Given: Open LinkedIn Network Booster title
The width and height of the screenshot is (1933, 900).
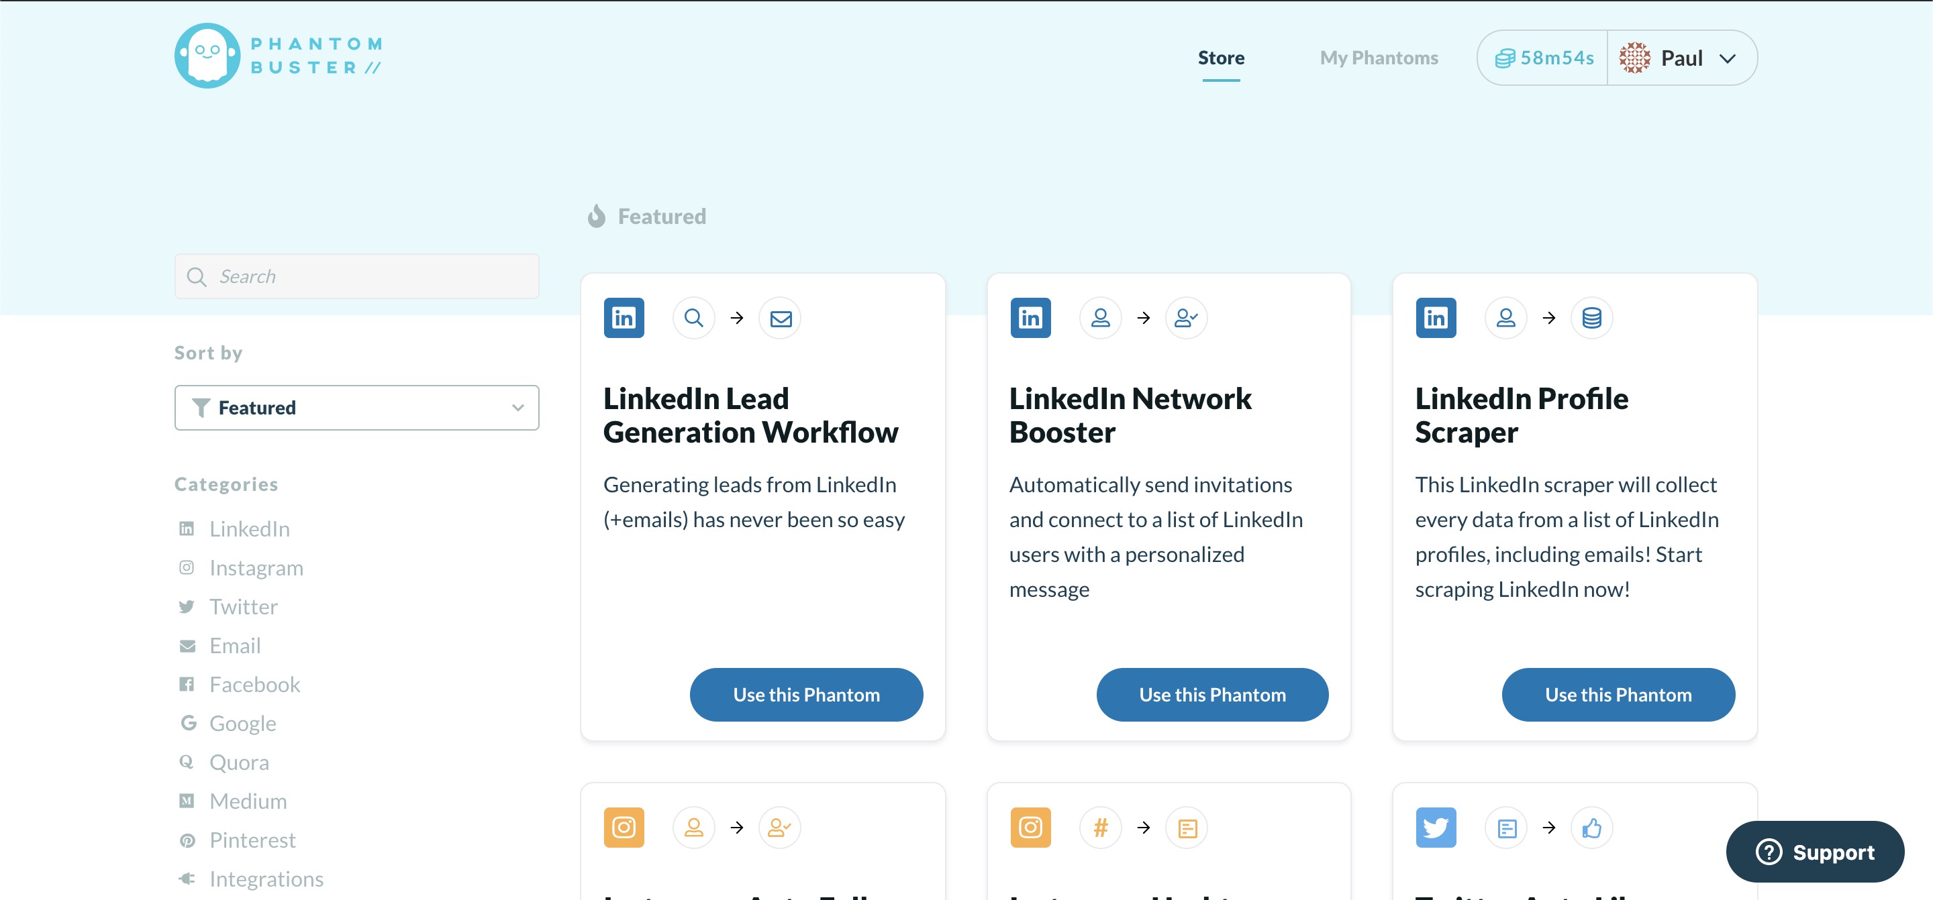Looking at the screenshot, I should coord(1130,416).
